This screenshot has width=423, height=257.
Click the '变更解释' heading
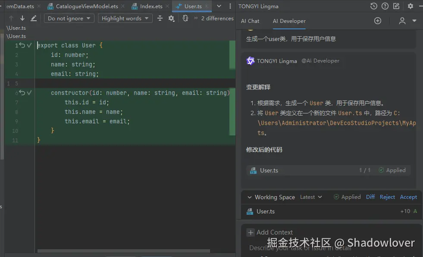tap(258, 87)
